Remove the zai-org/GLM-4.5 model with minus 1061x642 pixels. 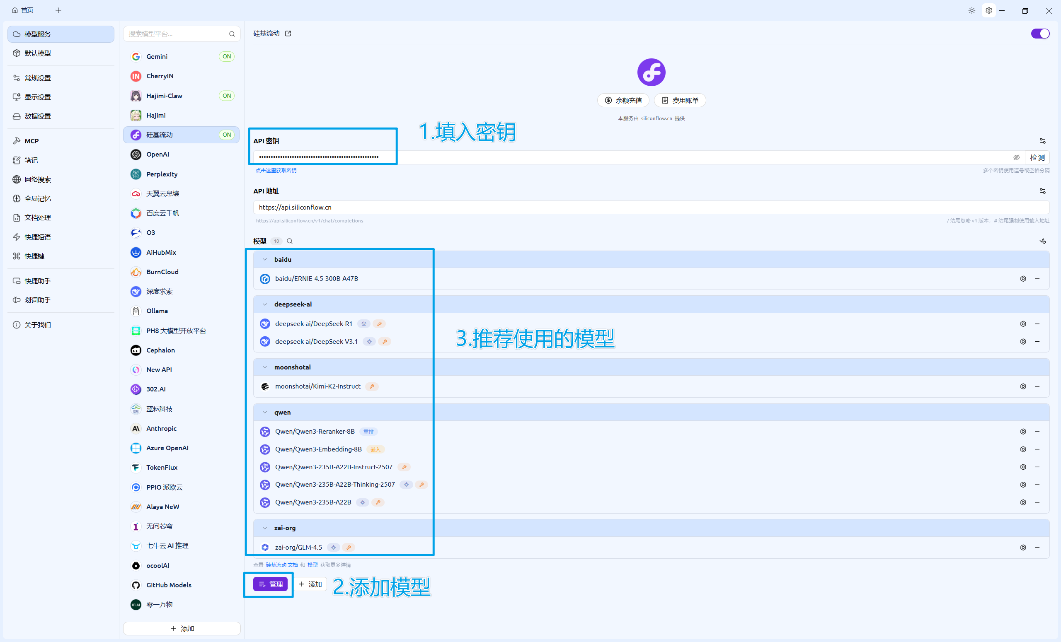pyautogui.click(x=1037, y=547)
